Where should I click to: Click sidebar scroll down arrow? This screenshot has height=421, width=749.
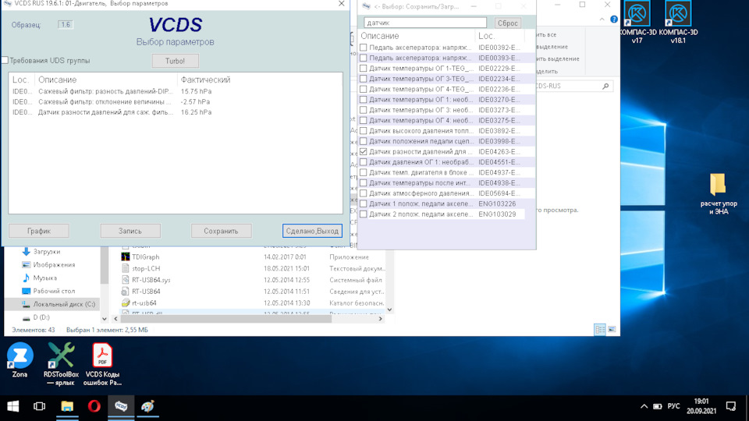coord(105,318)
